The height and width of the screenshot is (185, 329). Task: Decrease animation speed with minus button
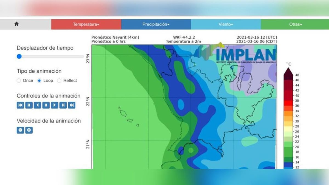coord(20,130)
